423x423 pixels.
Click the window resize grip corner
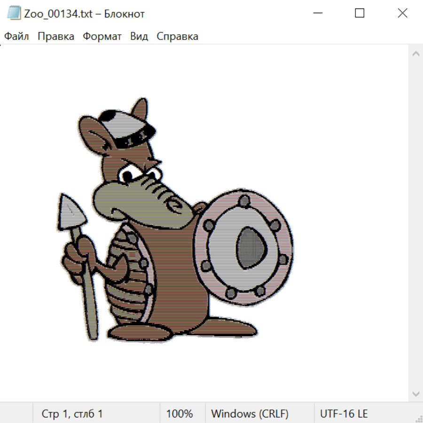[418, 418]
